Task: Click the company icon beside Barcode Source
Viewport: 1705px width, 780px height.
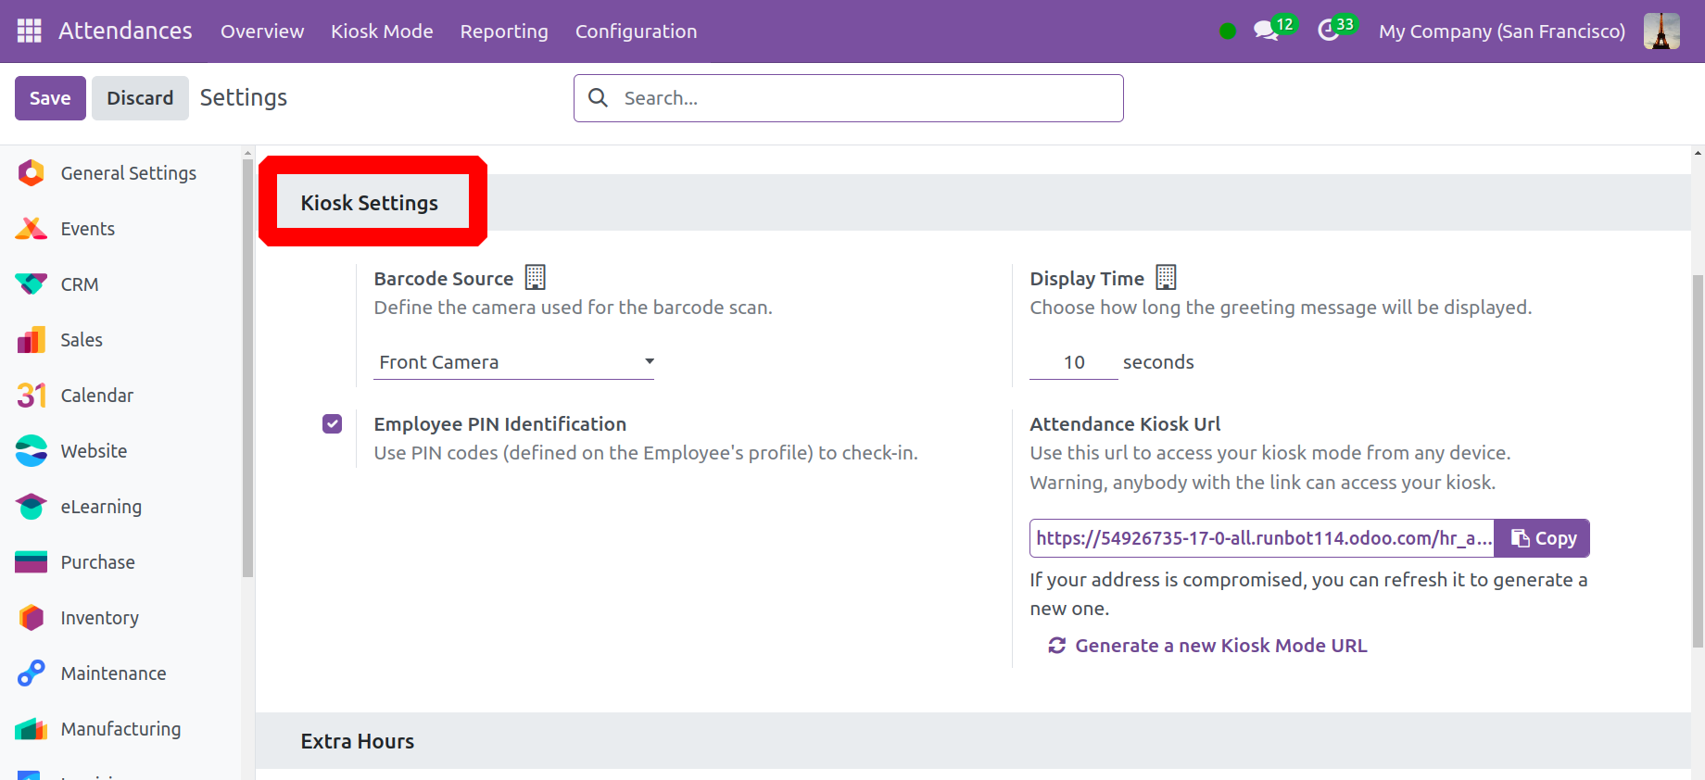Action: [x=535, y=277]
